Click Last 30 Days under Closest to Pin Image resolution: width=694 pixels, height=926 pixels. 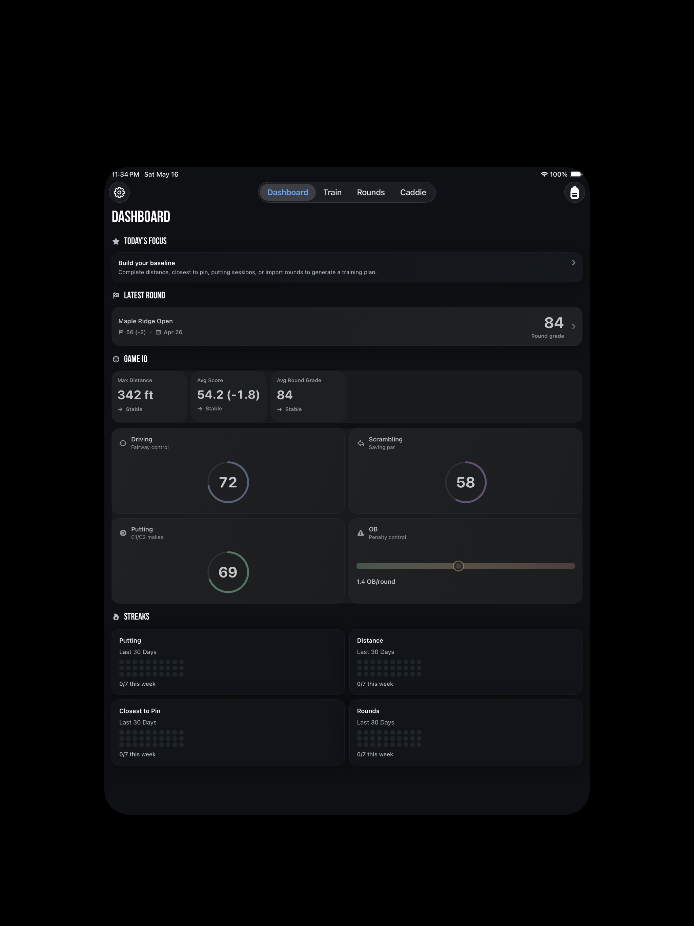click(138, 722)
